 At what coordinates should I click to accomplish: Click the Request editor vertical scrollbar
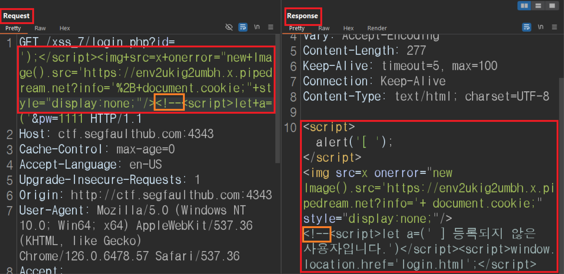point(278,98)
